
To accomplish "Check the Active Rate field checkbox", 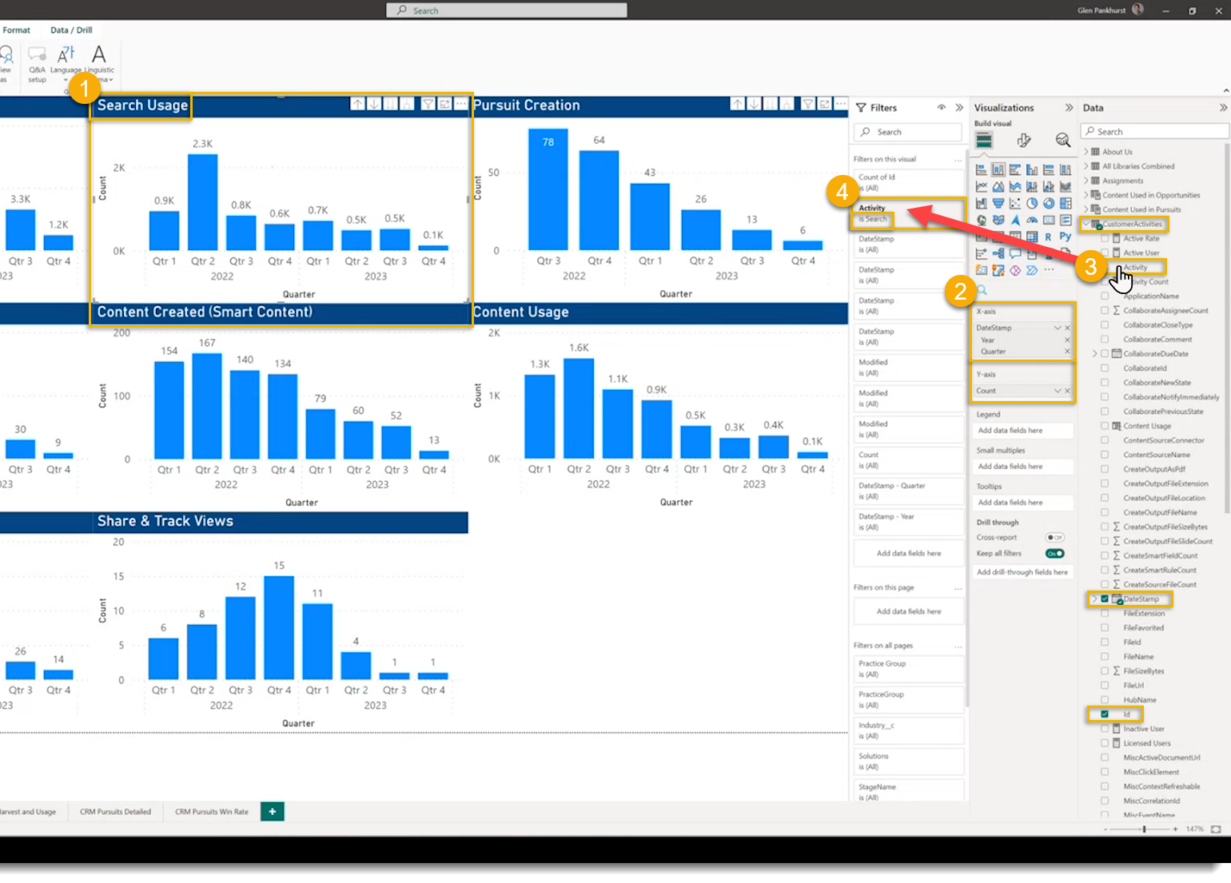I will (x=1105, y=239).
